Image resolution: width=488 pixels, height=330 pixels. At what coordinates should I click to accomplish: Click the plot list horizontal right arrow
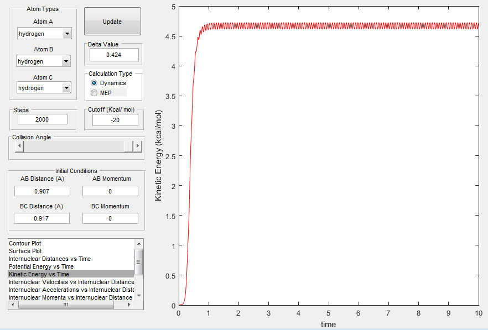129,305
